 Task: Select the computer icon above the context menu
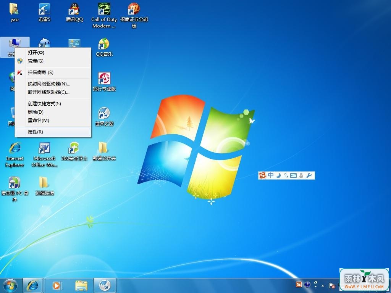(x=15, y=43)
